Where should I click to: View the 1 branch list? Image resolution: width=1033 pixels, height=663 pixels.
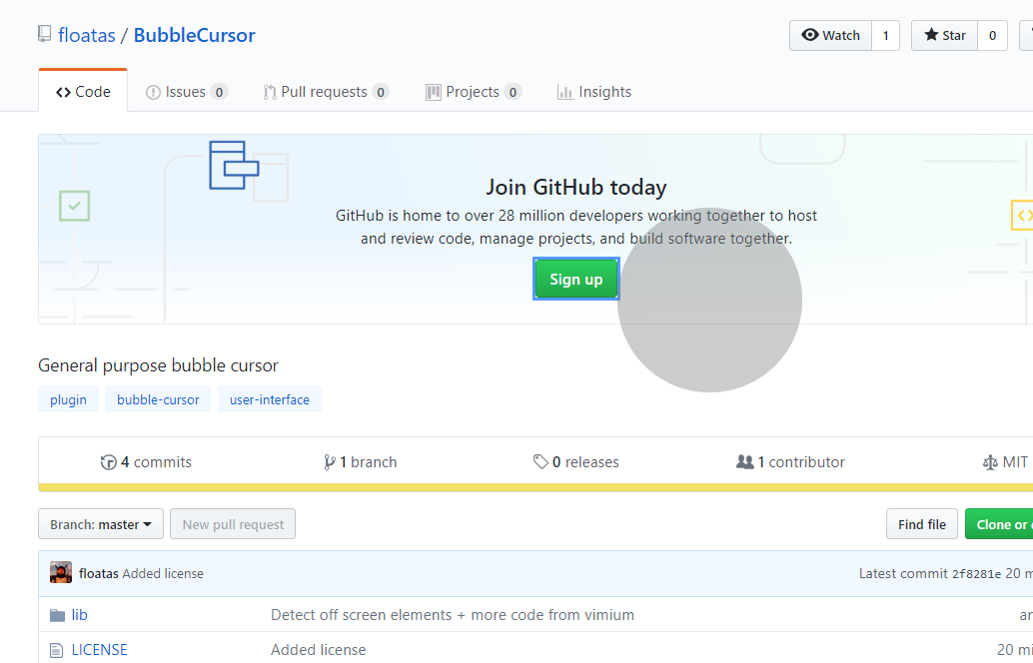(x=360, y=462)
